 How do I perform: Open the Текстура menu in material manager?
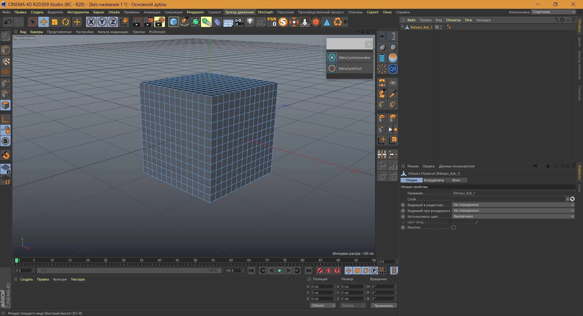[x=78, y=279]
